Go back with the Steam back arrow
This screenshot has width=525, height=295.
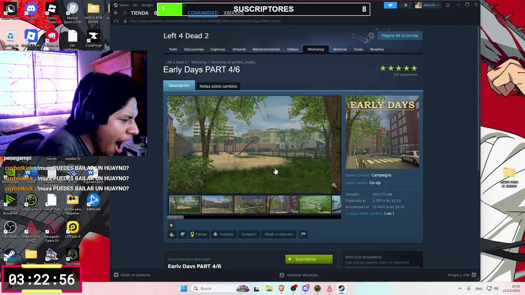[116, 13]
